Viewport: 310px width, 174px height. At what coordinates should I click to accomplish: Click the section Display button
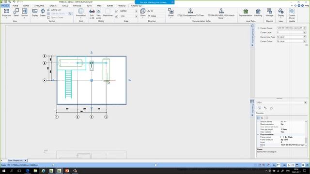click(35, 13)
